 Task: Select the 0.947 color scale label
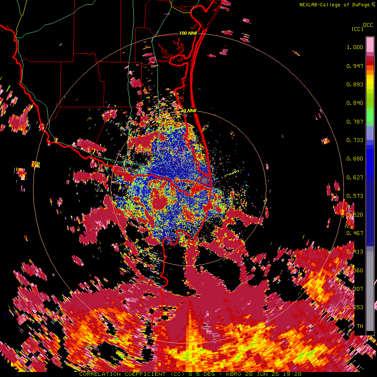tap(355, 66)
